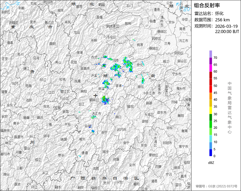Image resolution: width=241 pixels, height=191 pixels.
Task: Click the data range value 256 km
Action: click(222, 20)
